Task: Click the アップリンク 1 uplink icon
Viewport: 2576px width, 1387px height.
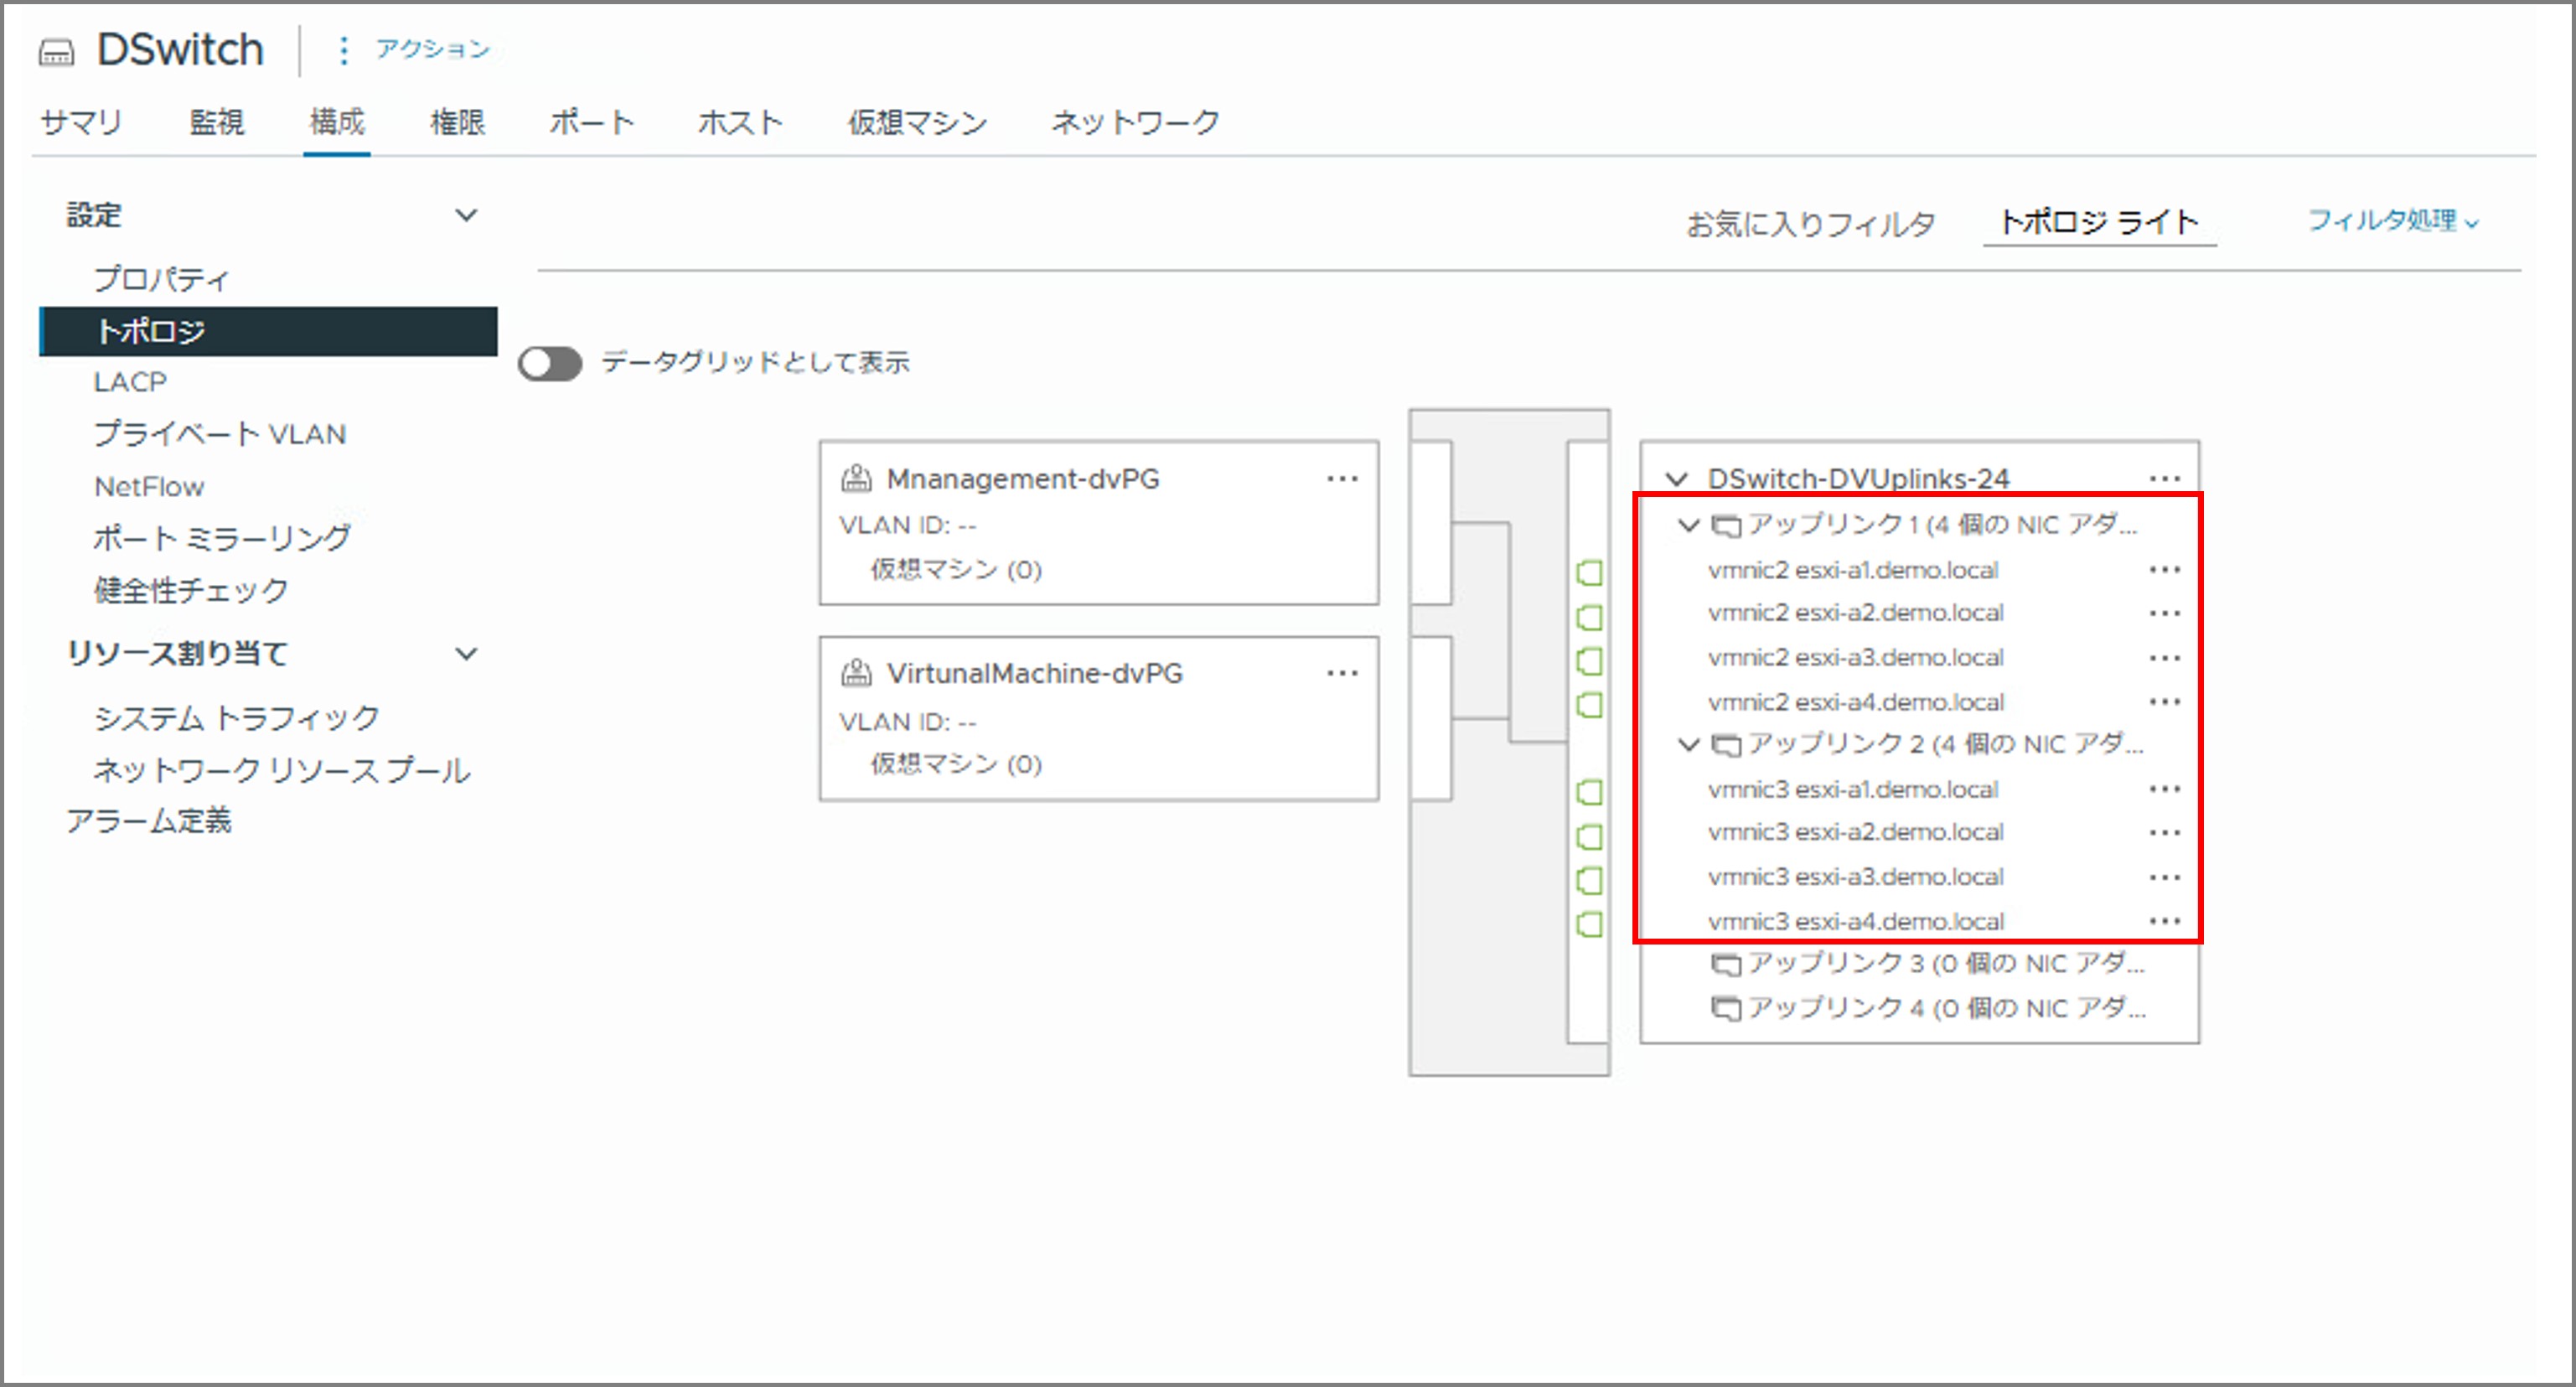Action: 1726,526
